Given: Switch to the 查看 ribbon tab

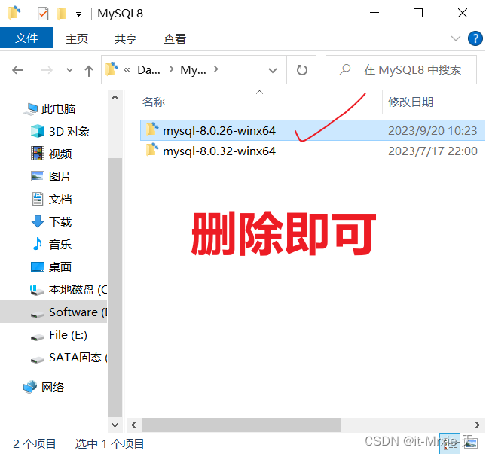Looking at the screenshot, I should (175, 38).
